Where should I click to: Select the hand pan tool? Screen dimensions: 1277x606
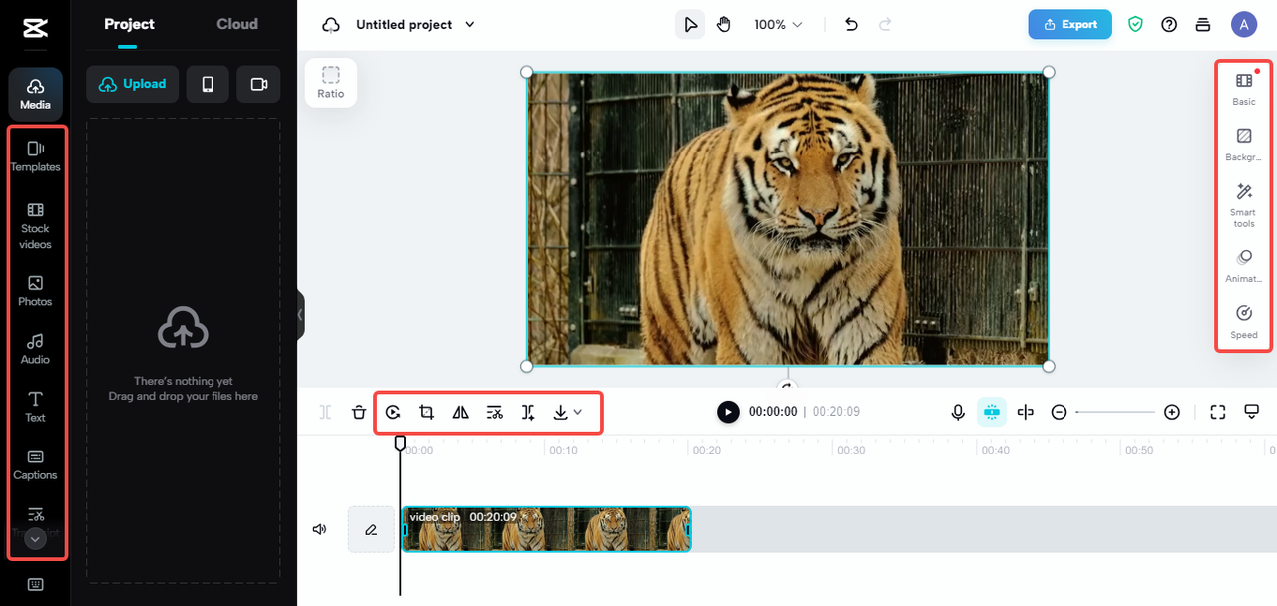pyautogui.click(x=724, y=24)
